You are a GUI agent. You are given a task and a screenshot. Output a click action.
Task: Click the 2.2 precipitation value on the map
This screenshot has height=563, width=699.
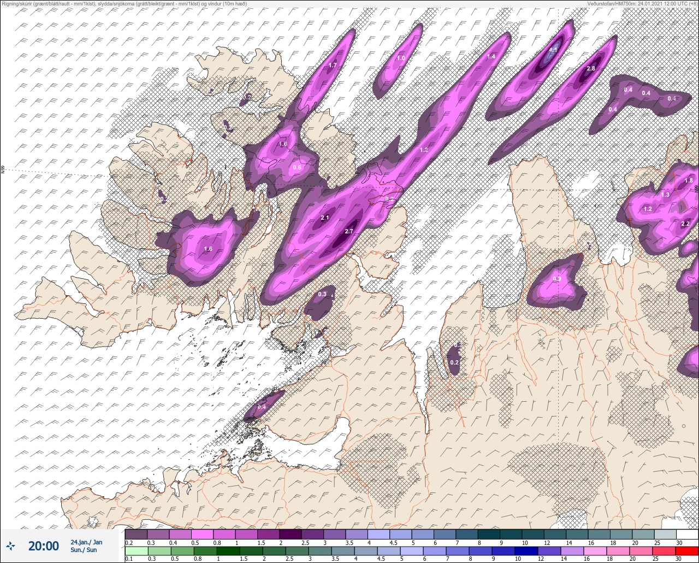pos(685,224)
